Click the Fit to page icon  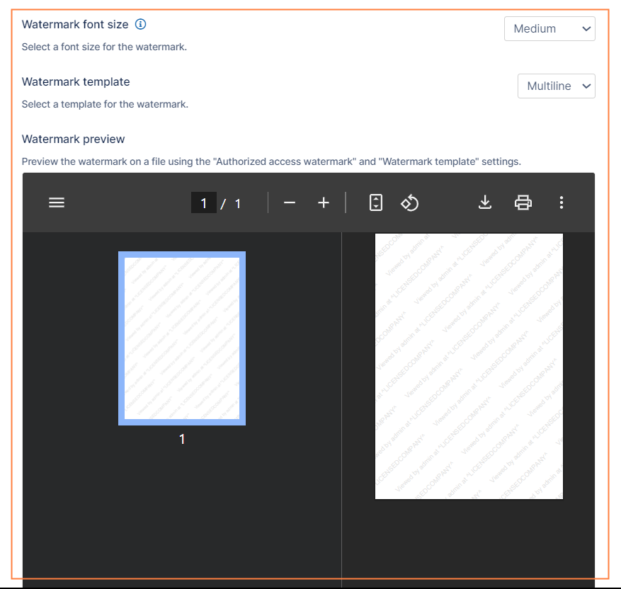pyautogui.click(x=376, y=203)
